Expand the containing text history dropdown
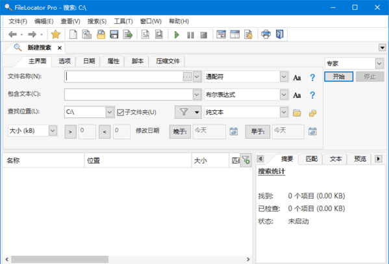Viewport: 389px width, 264px height. point(197,95)
